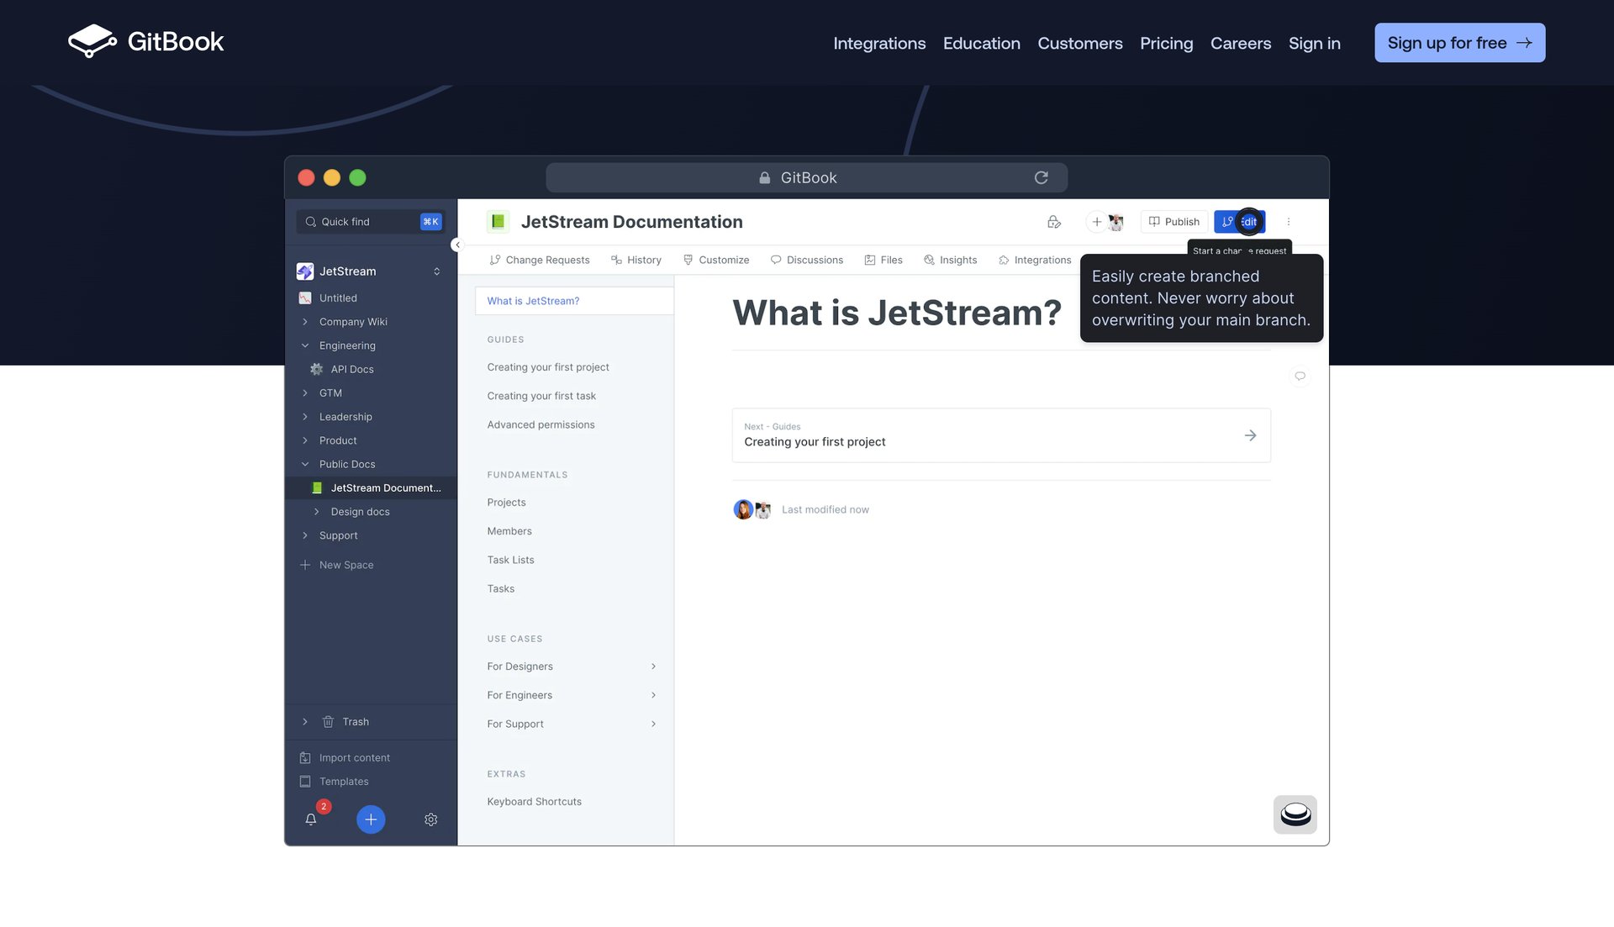Open Creating your first project page
Screen dimensions: 1614x927
pyautogui.click(x=548, y=366)
